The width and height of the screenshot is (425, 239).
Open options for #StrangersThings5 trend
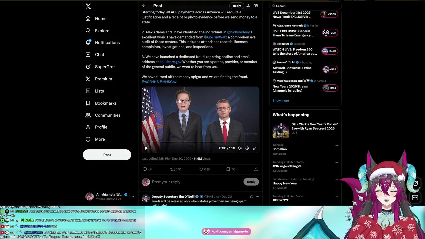336,163
